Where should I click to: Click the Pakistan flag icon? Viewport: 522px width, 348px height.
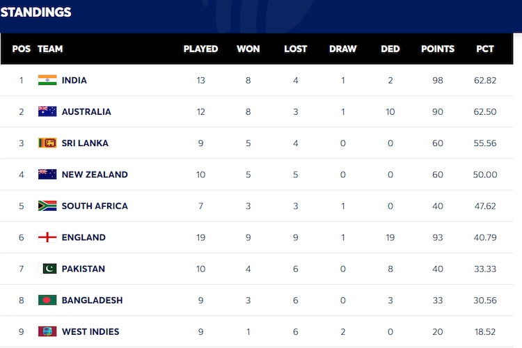click(47, 269)
